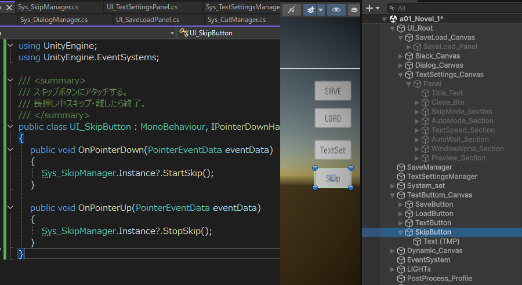Click the plus icon to create object
This screenshot has height=285, width=522.
click(x=370, y=8)
